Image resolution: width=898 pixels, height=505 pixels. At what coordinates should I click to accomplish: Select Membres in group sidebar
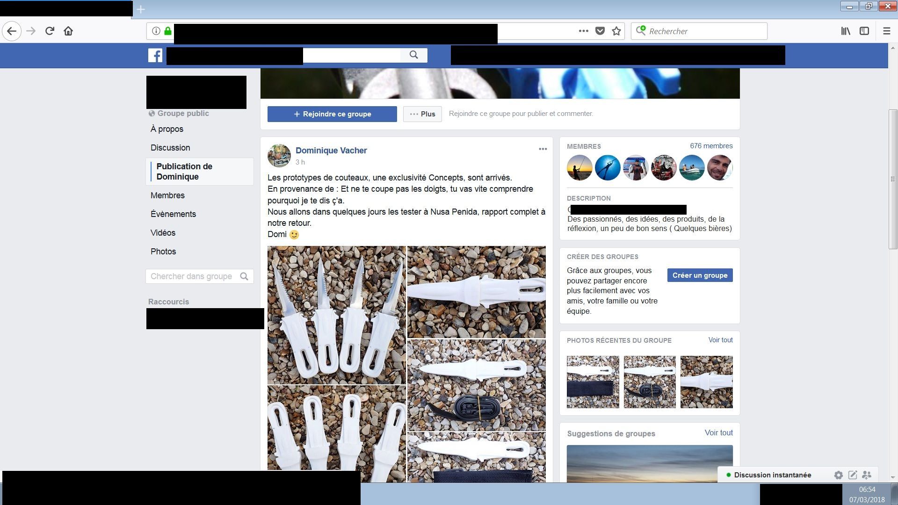pyautogui.click(x=167, y=195)
